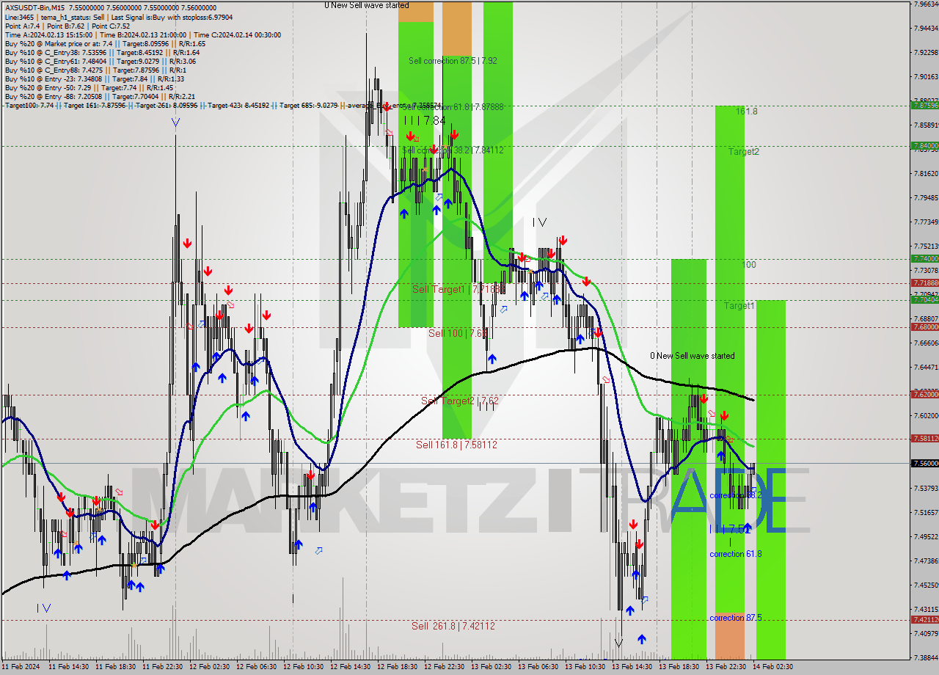Click the 'Target2' label on green zone
This screenshot has height=675, width=939.
tap(744, 152)
